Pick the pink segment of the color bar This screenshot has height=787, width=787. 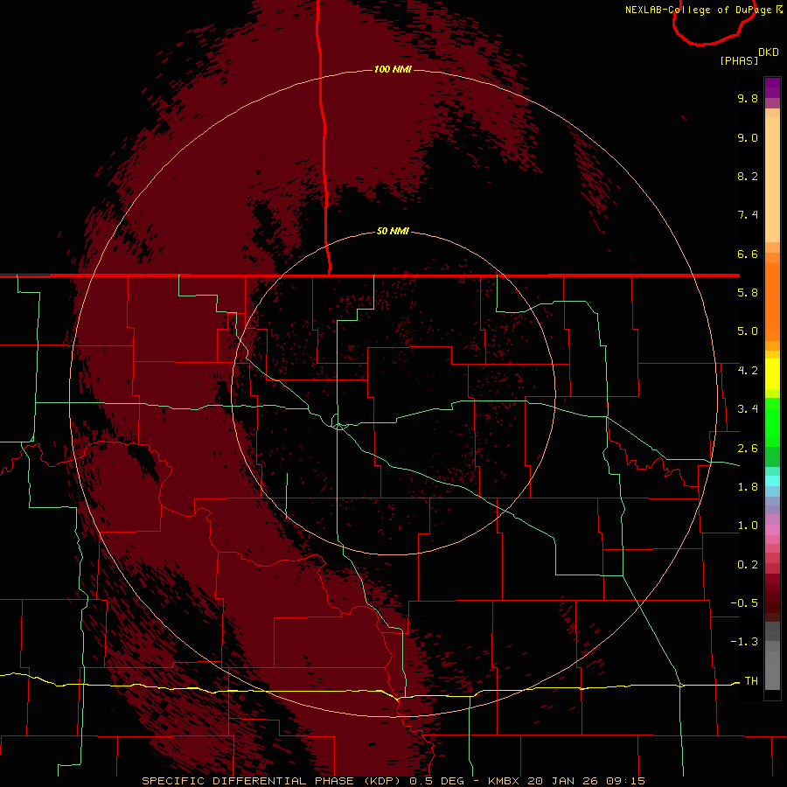point(772,530)
